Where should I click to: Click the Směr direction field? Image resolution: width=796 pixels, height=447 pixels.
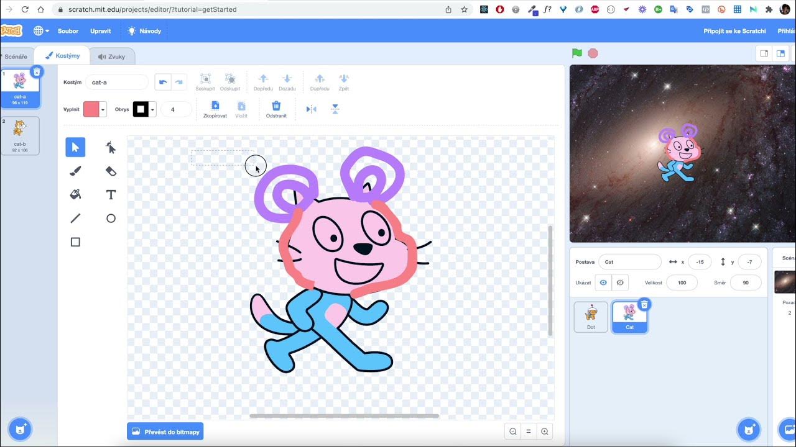746,282
